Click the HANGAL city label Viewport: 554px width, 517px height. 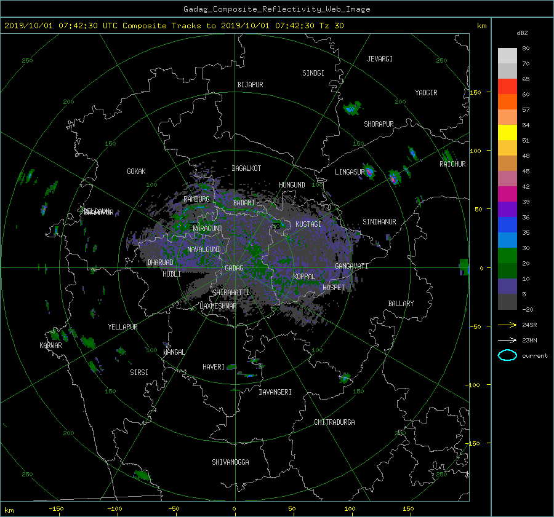(x=174, y=352)
